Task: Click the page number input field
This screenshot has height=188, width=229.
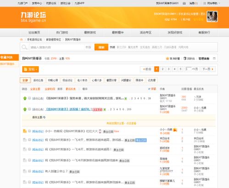Action: pyautogui.click(x=188, y=69)
